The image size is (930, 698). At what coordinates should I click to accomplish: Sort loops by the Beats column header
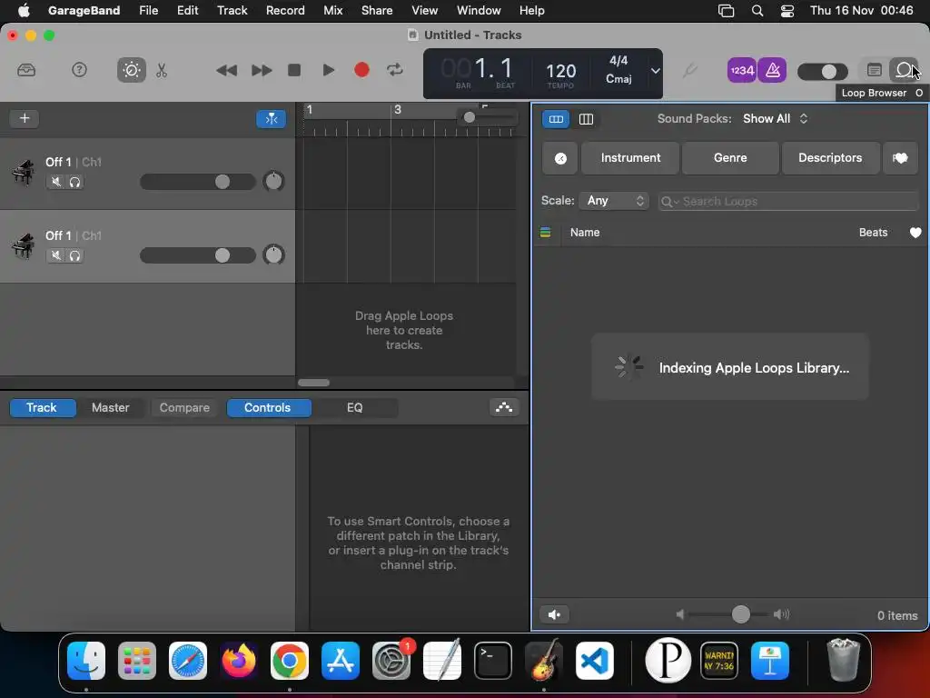click(873, 233)
